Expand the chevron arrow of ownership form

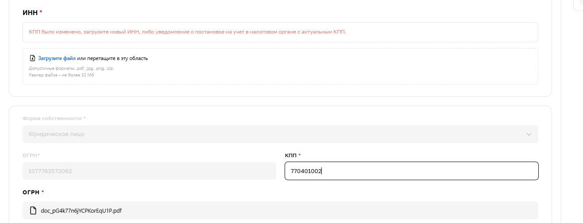(529, 134)
